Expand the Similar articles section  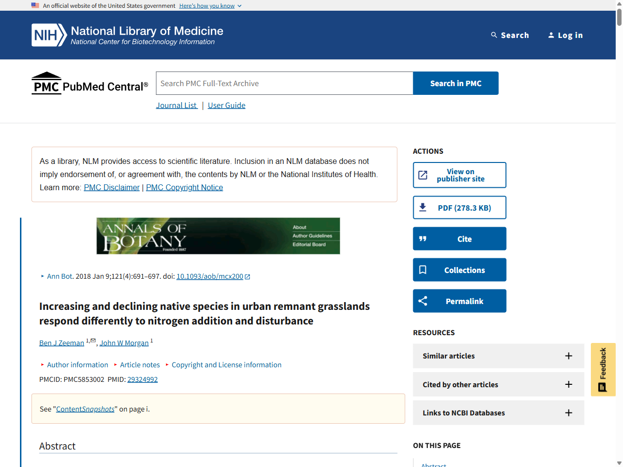[x=568, y=356]
